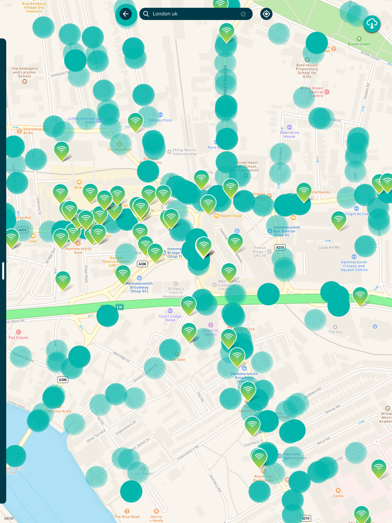Screen dimensions: 392x523
Task: Clear the 'London uk' search text
Action: [x=243, y=14]
